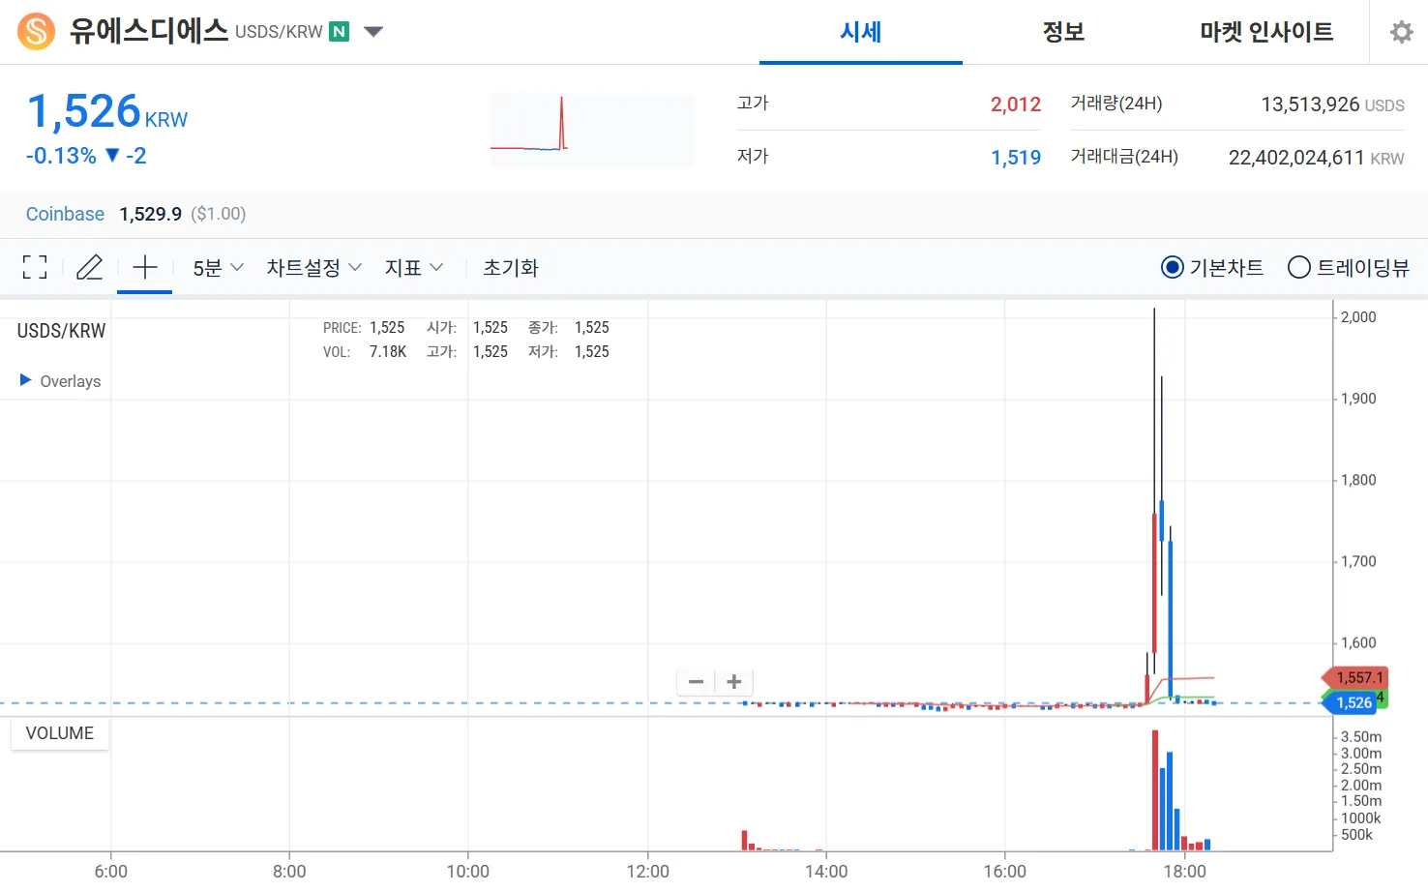Open the 5분 interval dropdown
This screenshot has width=1428, height=892.
218,268
